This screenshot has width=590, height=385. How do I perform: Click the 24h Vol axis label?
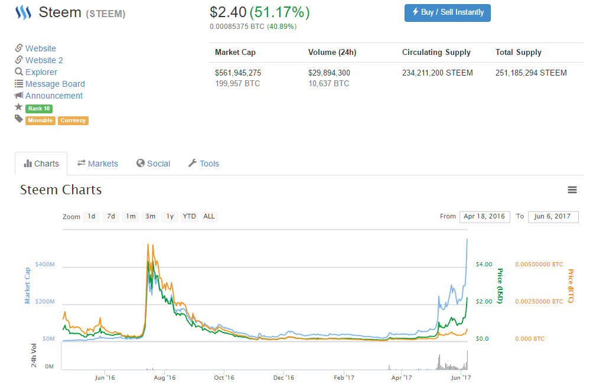pyautogui.click(x=34, y=355)
